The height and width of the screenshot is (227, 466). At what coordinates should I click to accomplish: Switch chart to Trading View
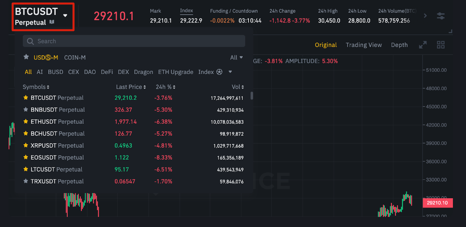(364, 45)
